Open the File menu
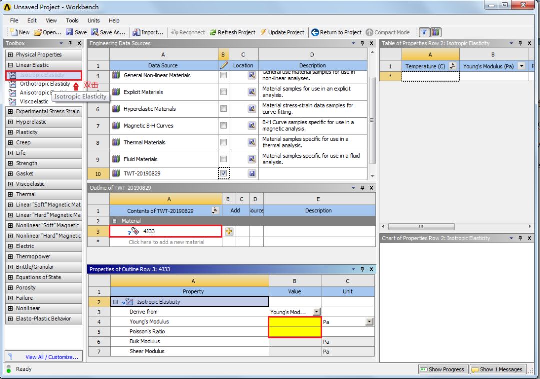 (x=14, y=21)
